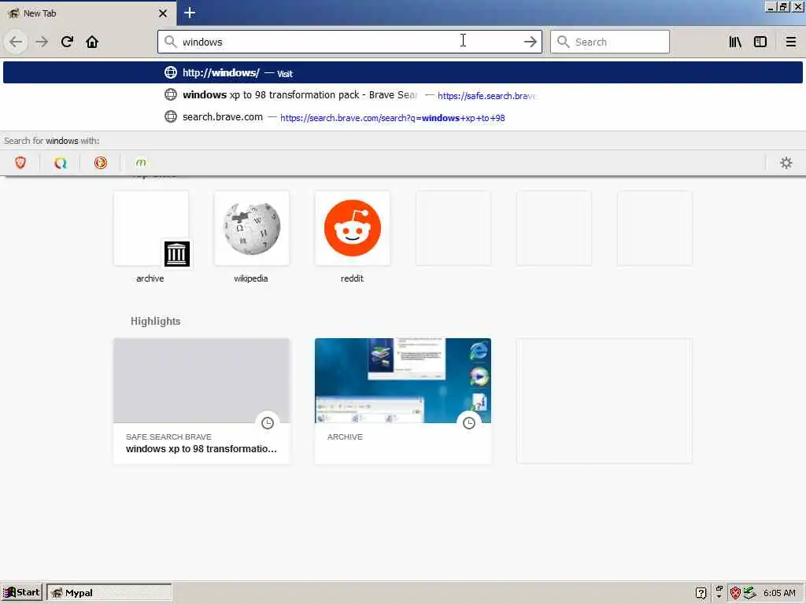Open the archive top site tile
Viewport: 806px width, 604px height.
(151, 228)
